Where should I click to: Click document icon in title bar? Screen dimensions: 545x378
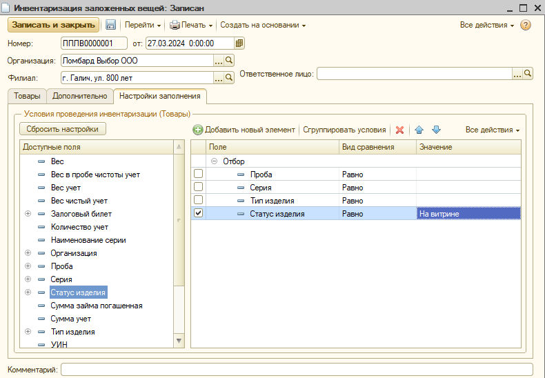coord(6,8)
